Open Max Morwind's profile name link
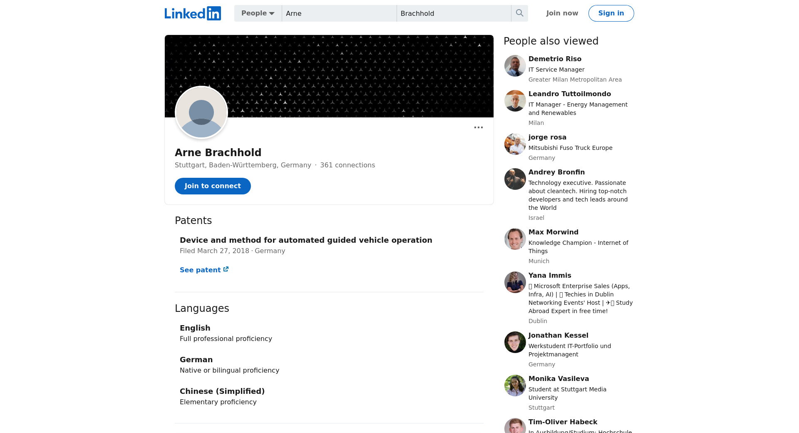This screenshot has height=433, width=799. pos(553,232)
